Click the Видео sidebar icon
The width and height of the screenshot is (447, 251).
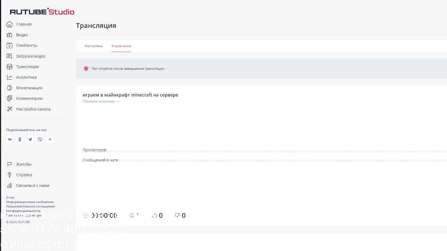tap(9, 35)
